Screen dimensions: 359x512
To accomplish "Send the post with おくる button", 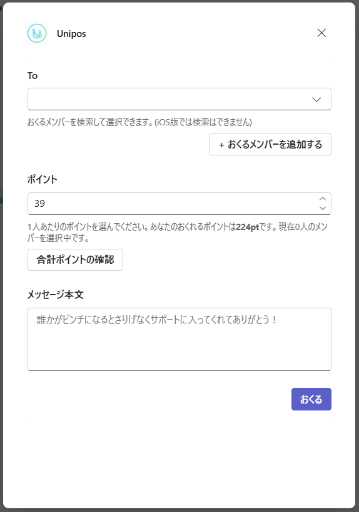I will point(311,399).
